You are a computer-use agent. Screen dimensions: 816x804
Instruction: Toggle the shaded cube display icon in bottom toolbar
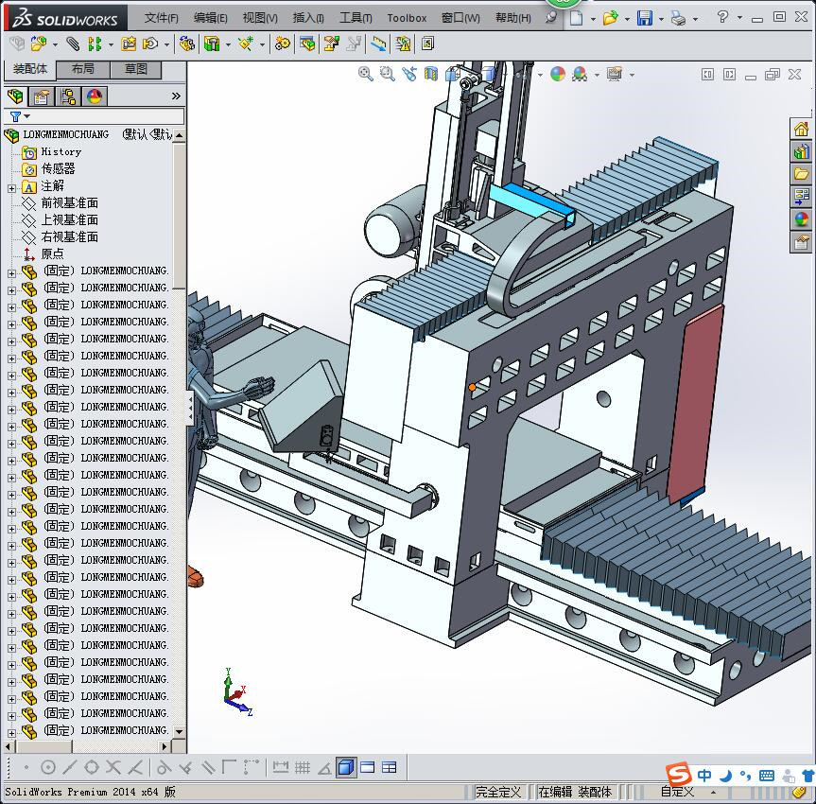pos(346,767)
